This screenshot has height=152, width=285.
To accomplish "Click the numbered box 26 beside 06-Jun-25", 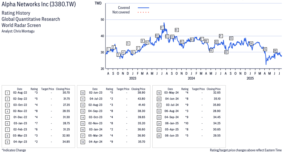I will (x=159, y=136).
